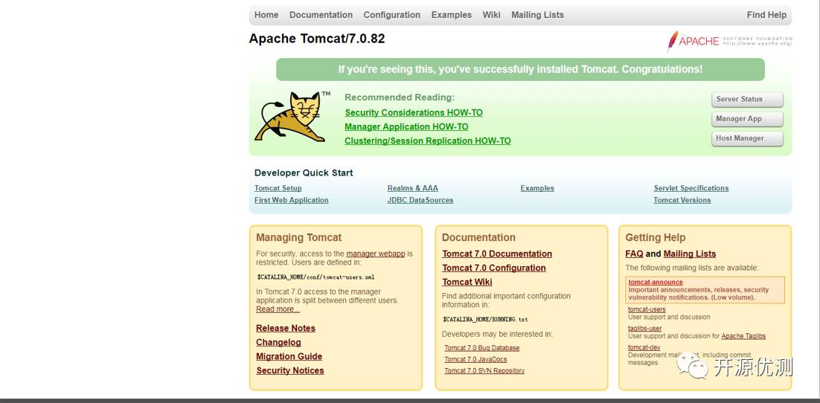Open the Migration Guide link

coord(289,356)
